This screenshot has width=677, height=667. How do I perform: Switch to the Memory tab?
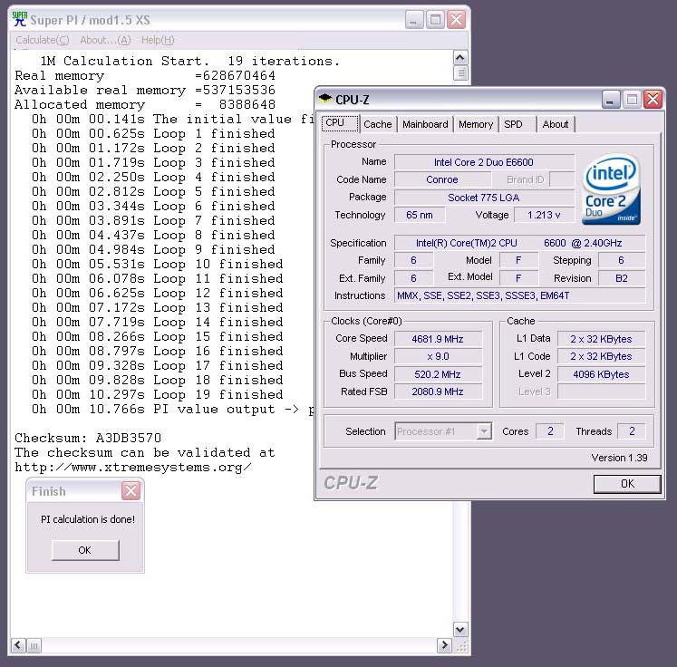tap(476, 124)
